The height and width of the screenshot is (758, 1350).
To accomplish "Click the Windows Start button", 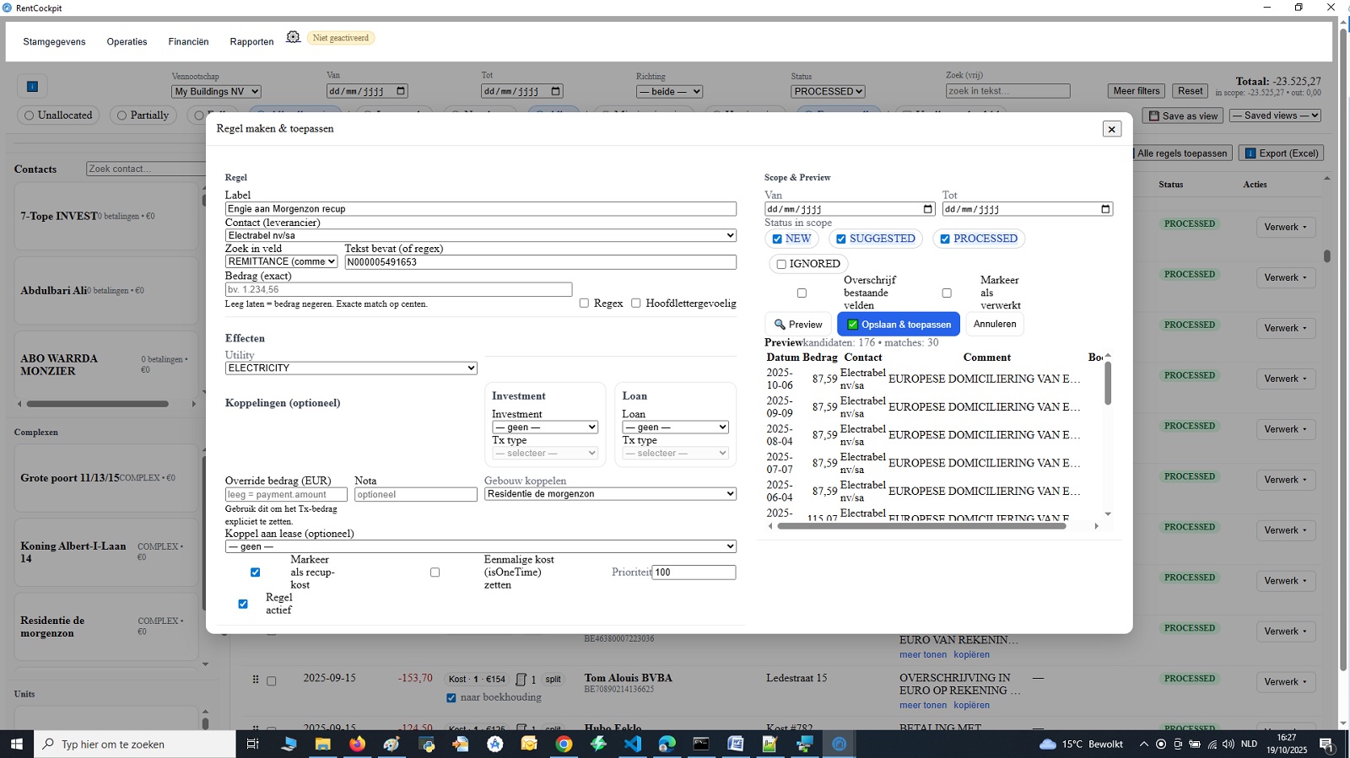I will pyautogui.click(x=16, y=744).
